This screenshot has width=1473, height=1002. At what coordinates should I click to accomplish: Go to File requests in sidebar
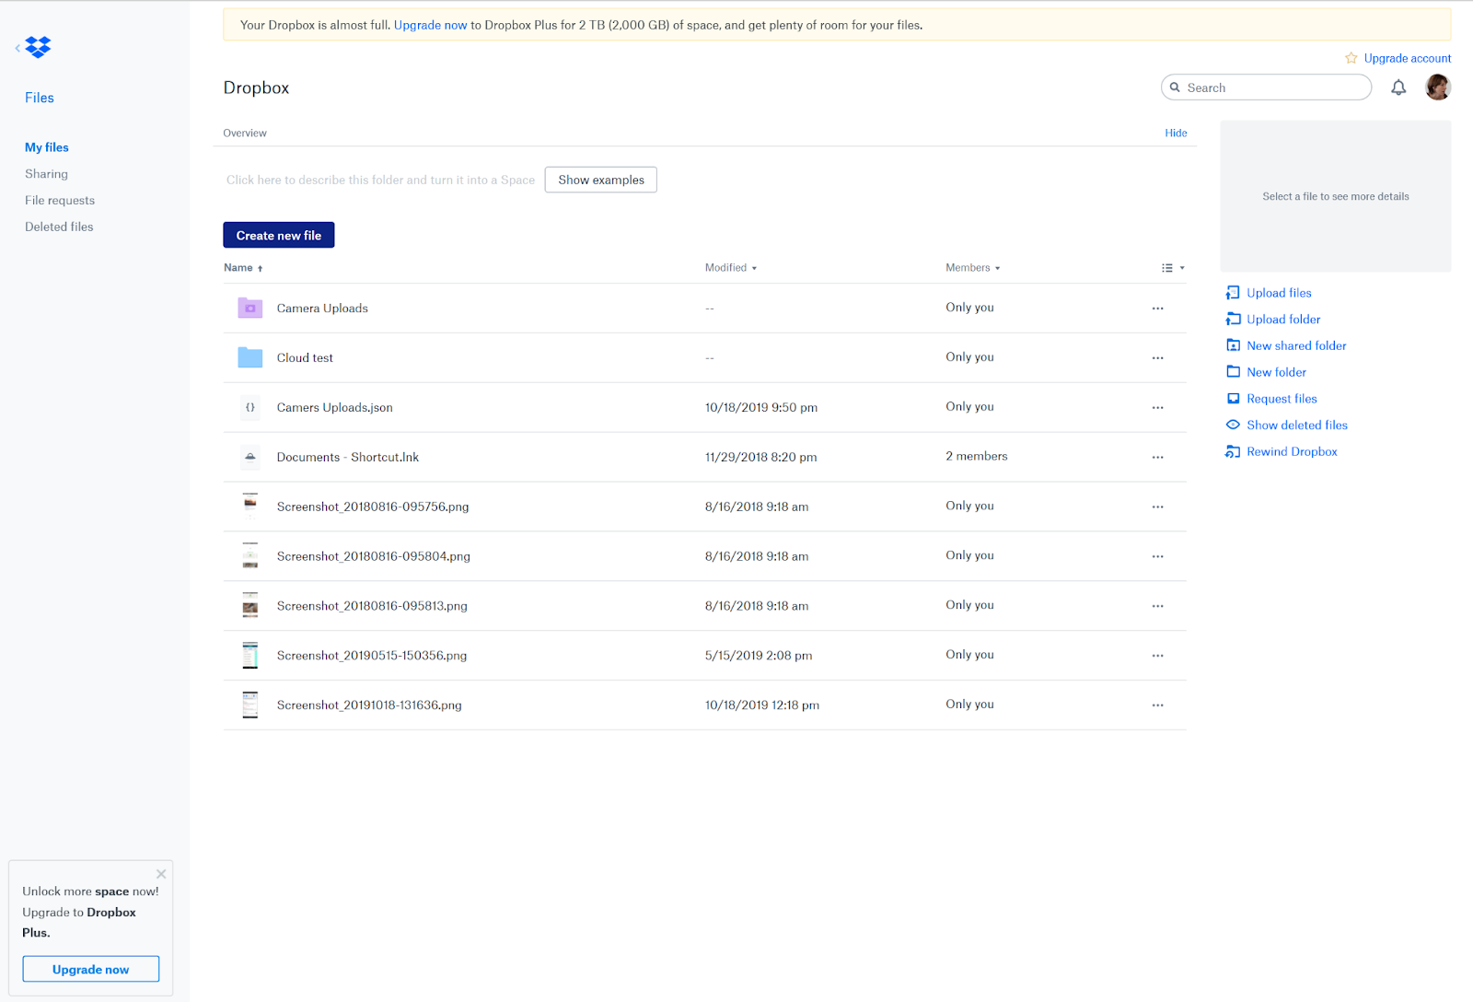[x=60, y=201]
